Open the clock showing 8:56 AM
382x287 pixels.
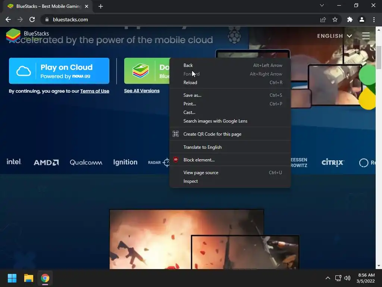coord(366,278)
